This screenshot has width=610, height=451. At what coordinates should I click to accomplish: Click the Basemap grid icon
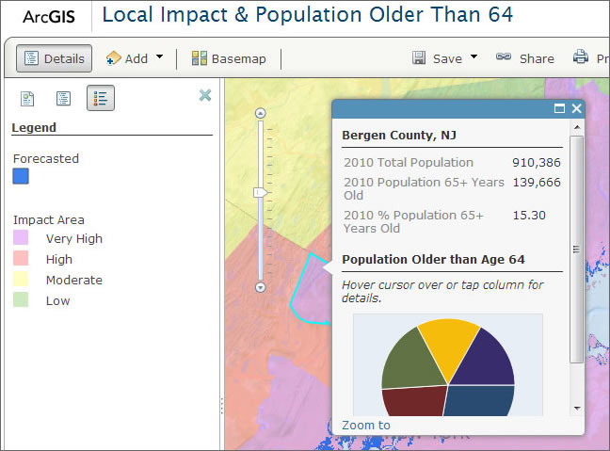(x=200, y=58)
